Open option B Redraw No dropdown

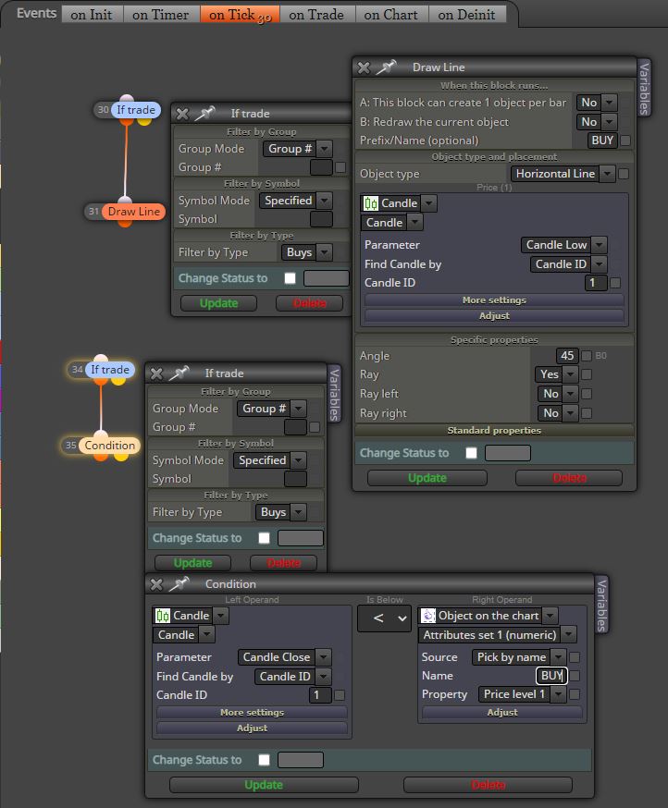point(597,122)
